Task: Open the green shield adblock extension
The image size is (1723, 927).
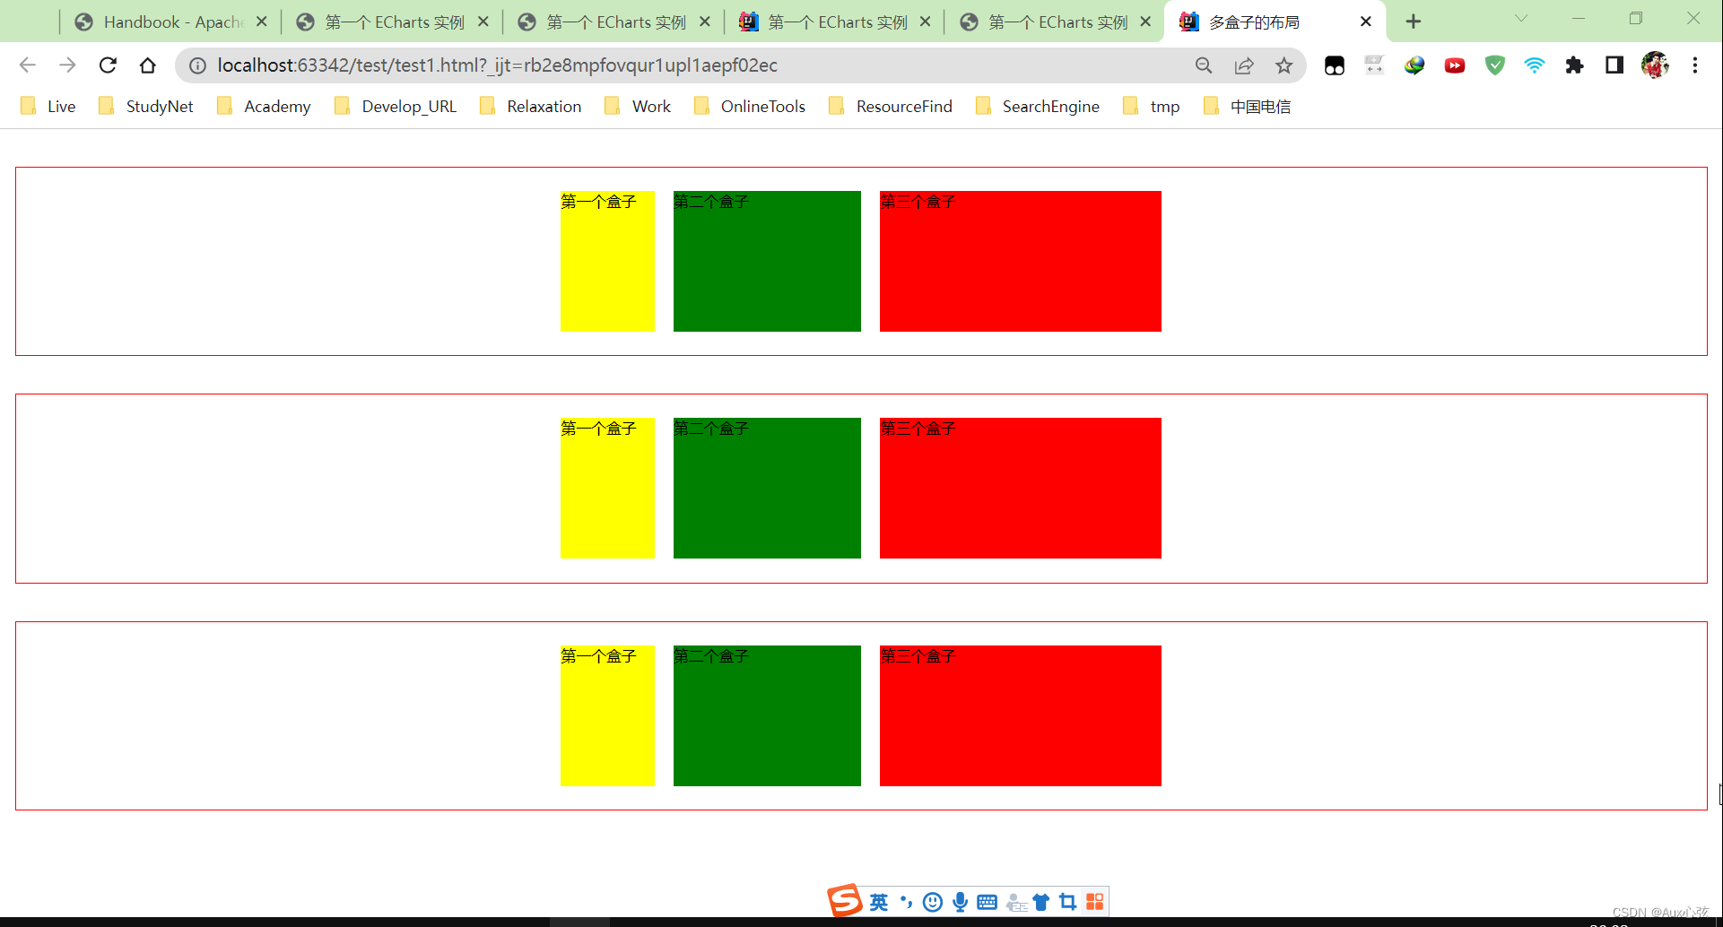Action: [1493, 65]
